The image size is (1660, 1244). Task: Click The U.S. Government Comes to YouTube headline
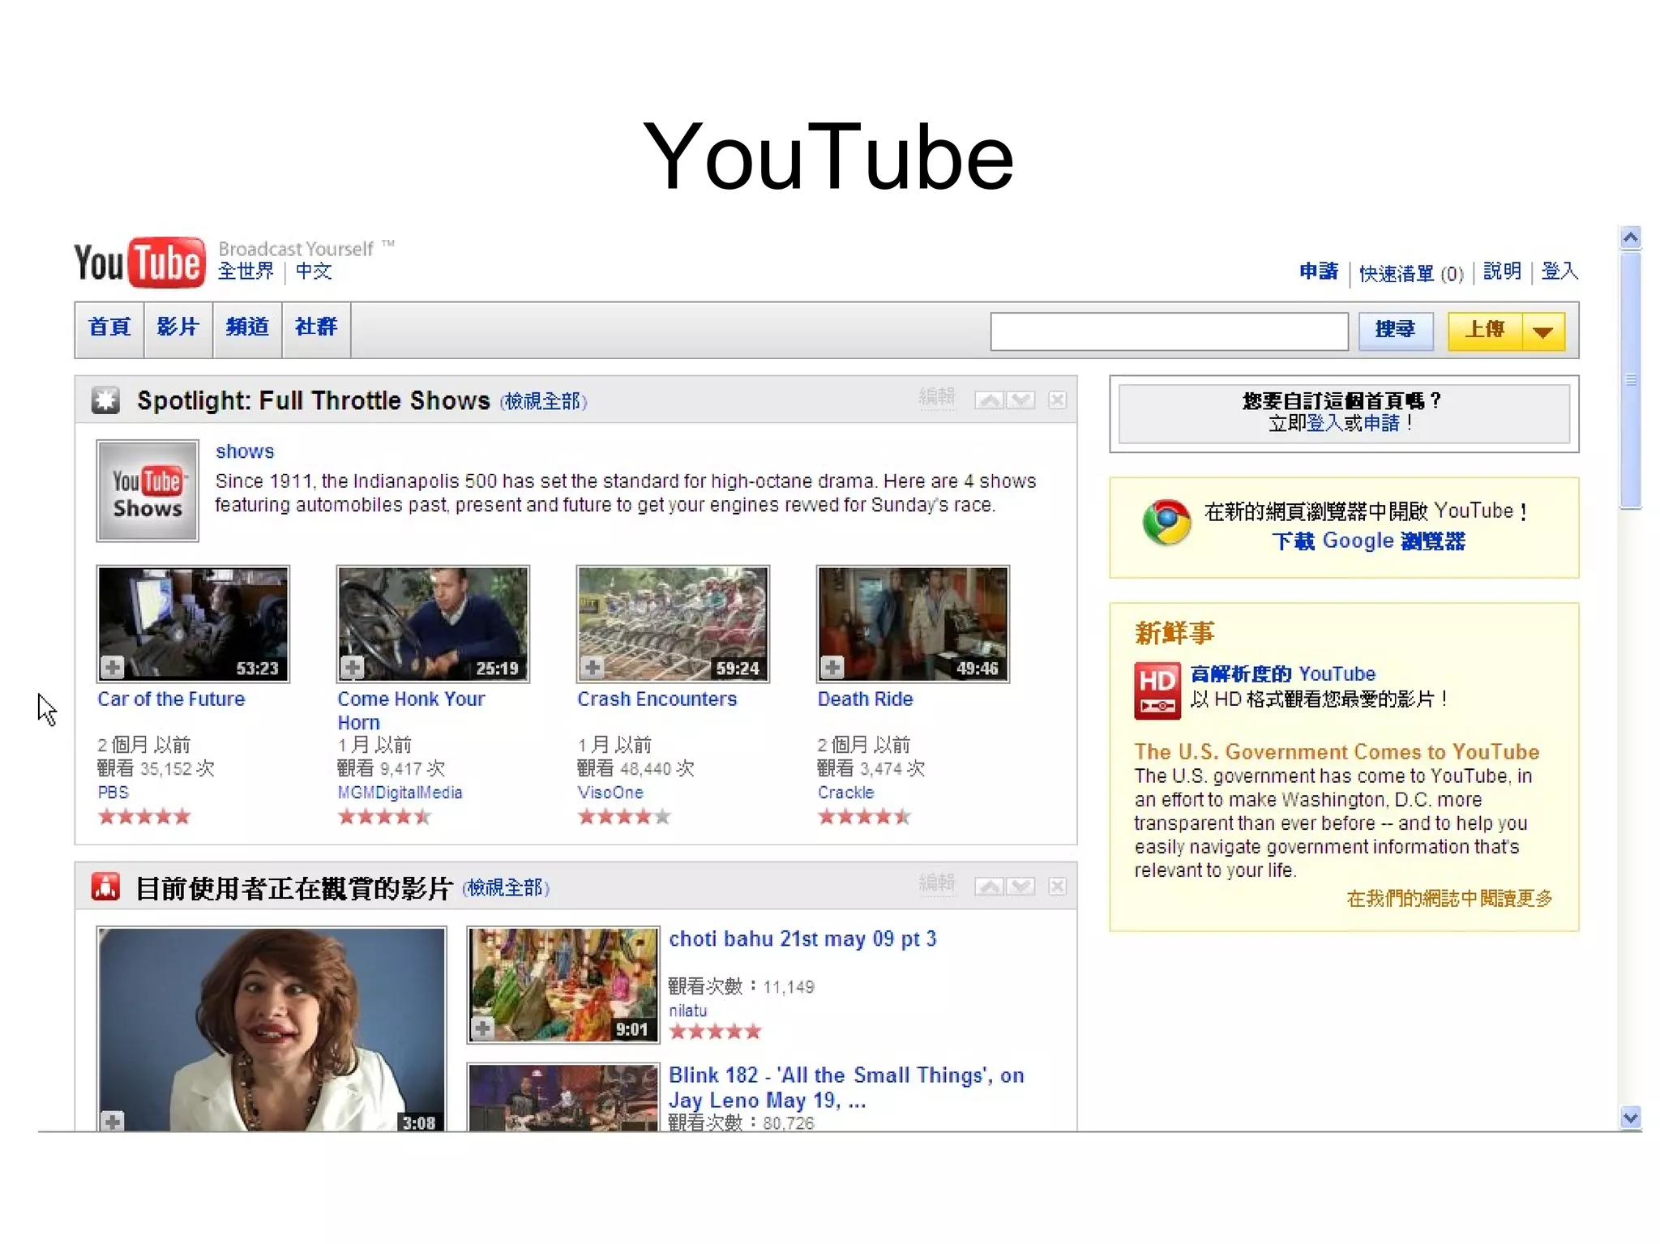point(1337,751)
